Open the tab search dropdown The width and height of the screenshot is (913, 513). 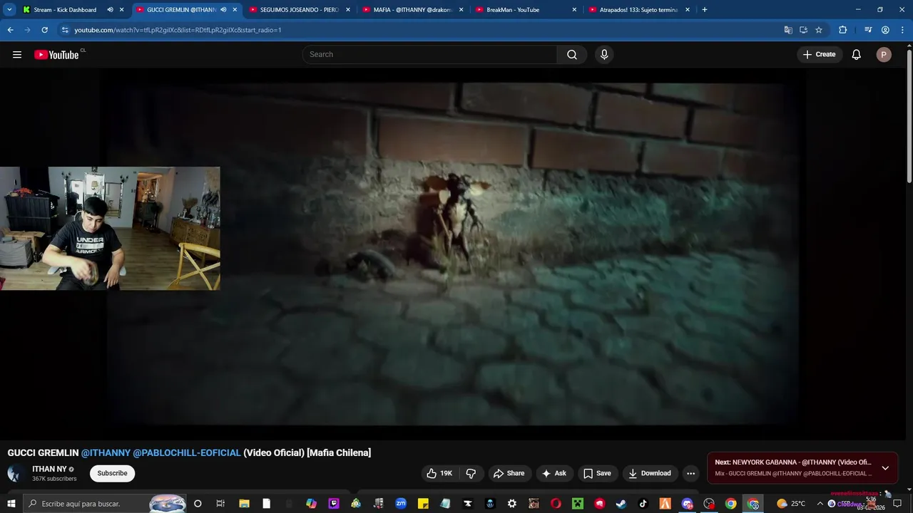click(9, 10)
